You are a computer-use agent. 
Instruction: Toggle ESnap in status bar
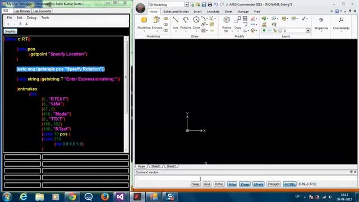(245, 184)
